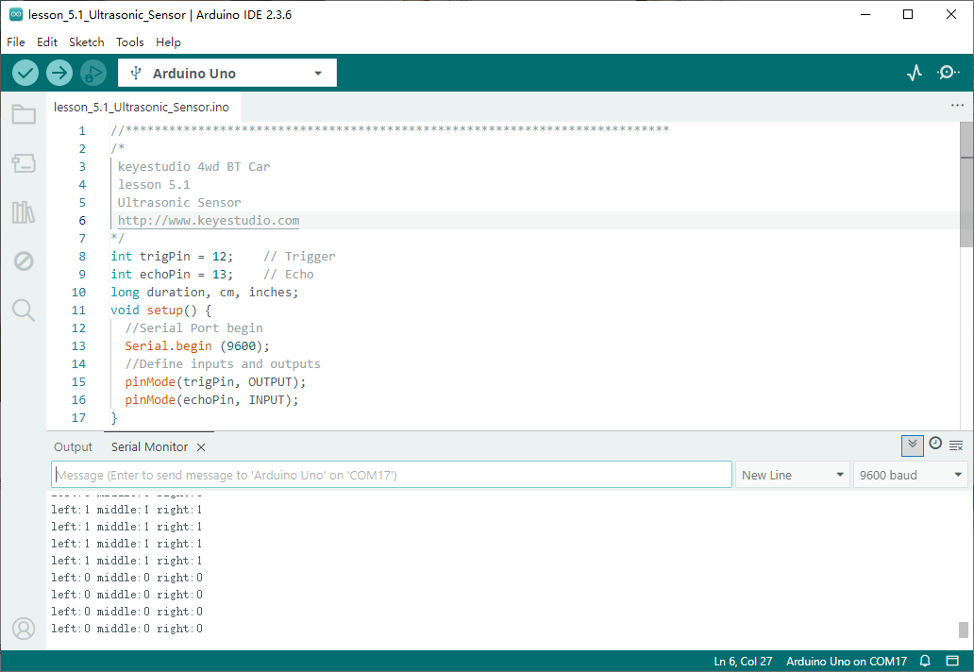Close the Serial Monitor tab
The height and width of the screenshot is (672, 974).
pyautogui.click(x=201, y=447)
